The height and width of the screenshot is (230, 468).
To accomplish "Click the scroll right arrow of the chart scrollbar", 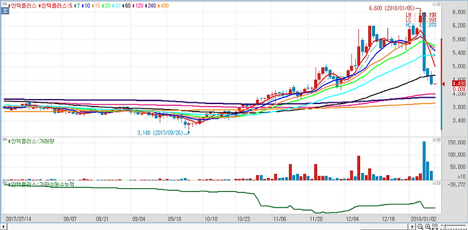I will tap(412, 227).
